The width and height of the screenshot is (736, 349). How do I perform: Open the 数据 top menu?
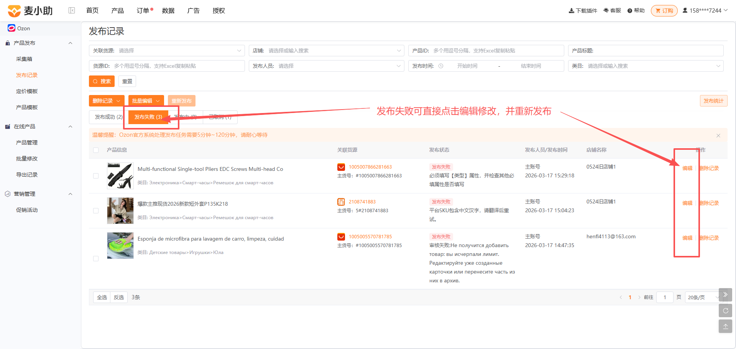click(168, 11)
